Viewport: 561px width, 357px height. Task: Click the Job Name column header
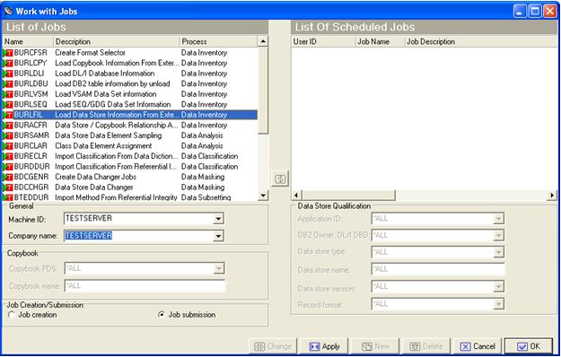click(x=381, y=41)
